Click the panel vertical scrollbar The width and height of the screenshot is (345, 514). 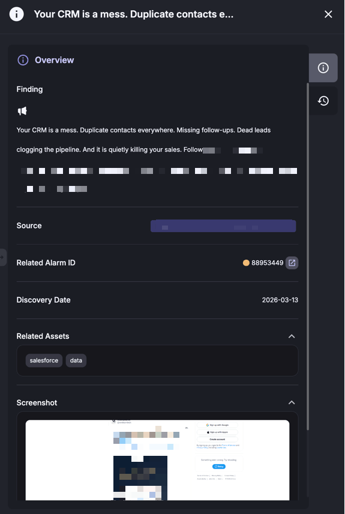pos(308,256)
